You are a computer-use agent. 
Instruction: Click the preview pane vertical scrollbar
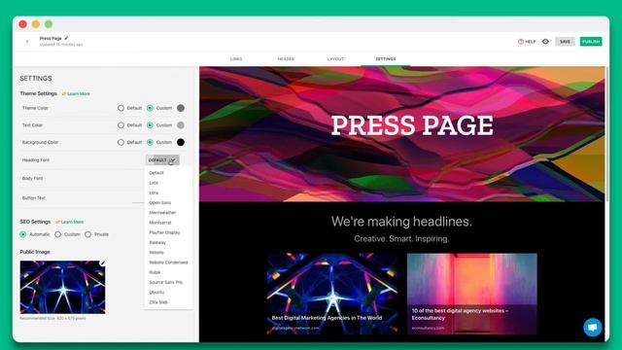[x=606, y=134]
